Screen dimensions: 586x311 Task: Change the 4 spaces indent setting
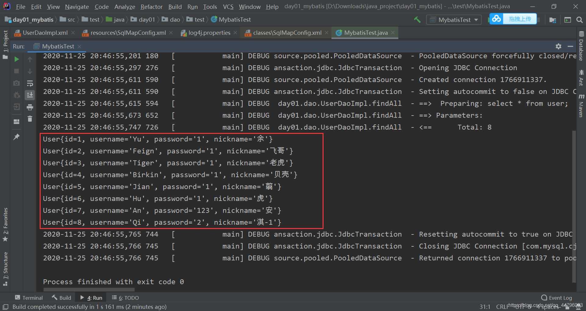(x=548, y=307)
